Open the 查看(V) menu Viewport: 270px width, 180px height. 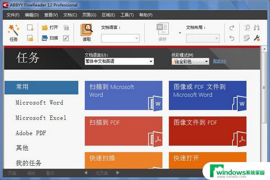click(x=51, y=15)
